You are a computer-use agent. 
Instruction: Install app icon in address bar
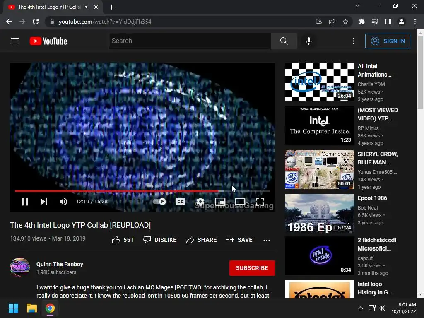pyautogui.click(x=319, y=22)
